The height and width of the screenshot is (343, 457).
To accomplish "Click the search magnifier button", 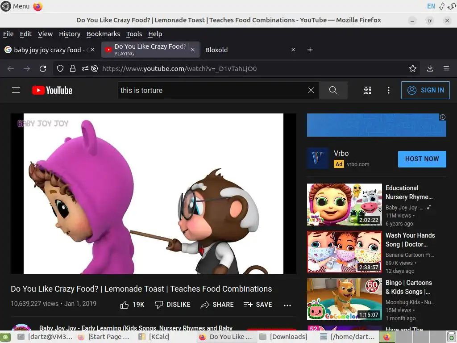I will point(333,90).
